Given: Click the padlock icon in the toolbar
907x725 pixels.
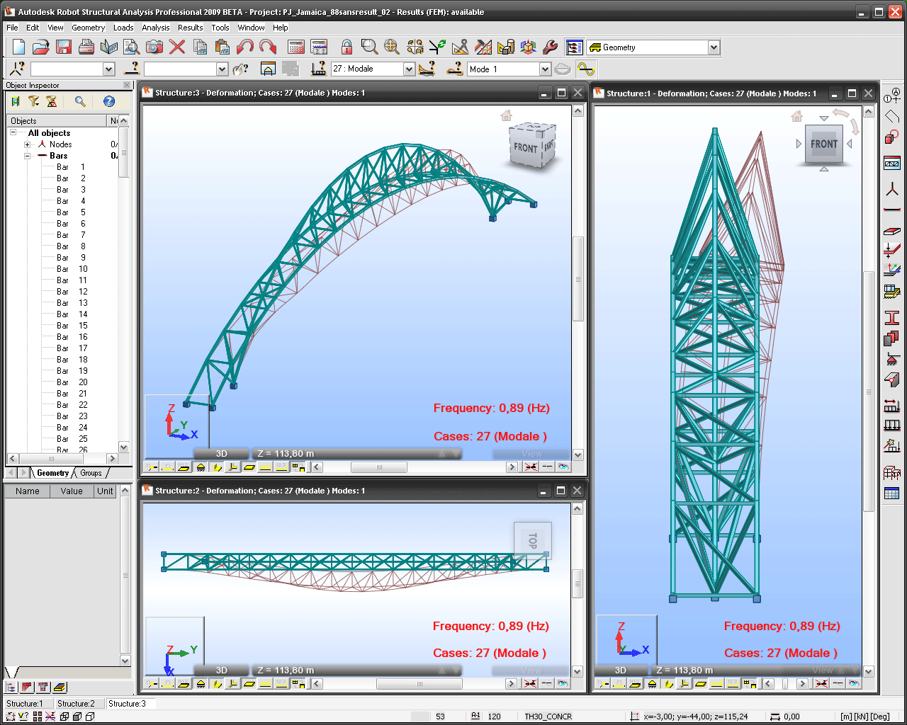Looking at the screenshot, I should tap(347, 47).
